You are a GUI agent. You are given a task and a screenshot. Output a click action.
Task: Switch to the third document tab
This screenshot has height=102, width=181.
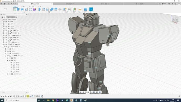[x=106, y=4]
